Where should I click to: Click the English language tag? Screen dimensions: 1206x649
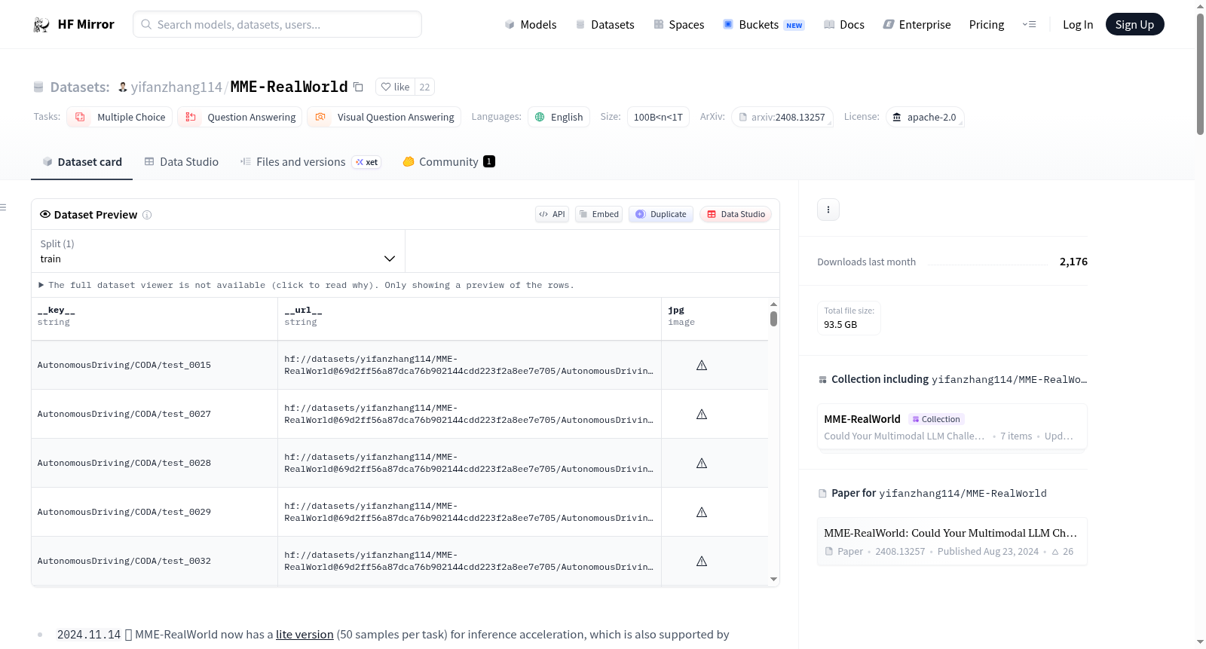pos(559,117)
